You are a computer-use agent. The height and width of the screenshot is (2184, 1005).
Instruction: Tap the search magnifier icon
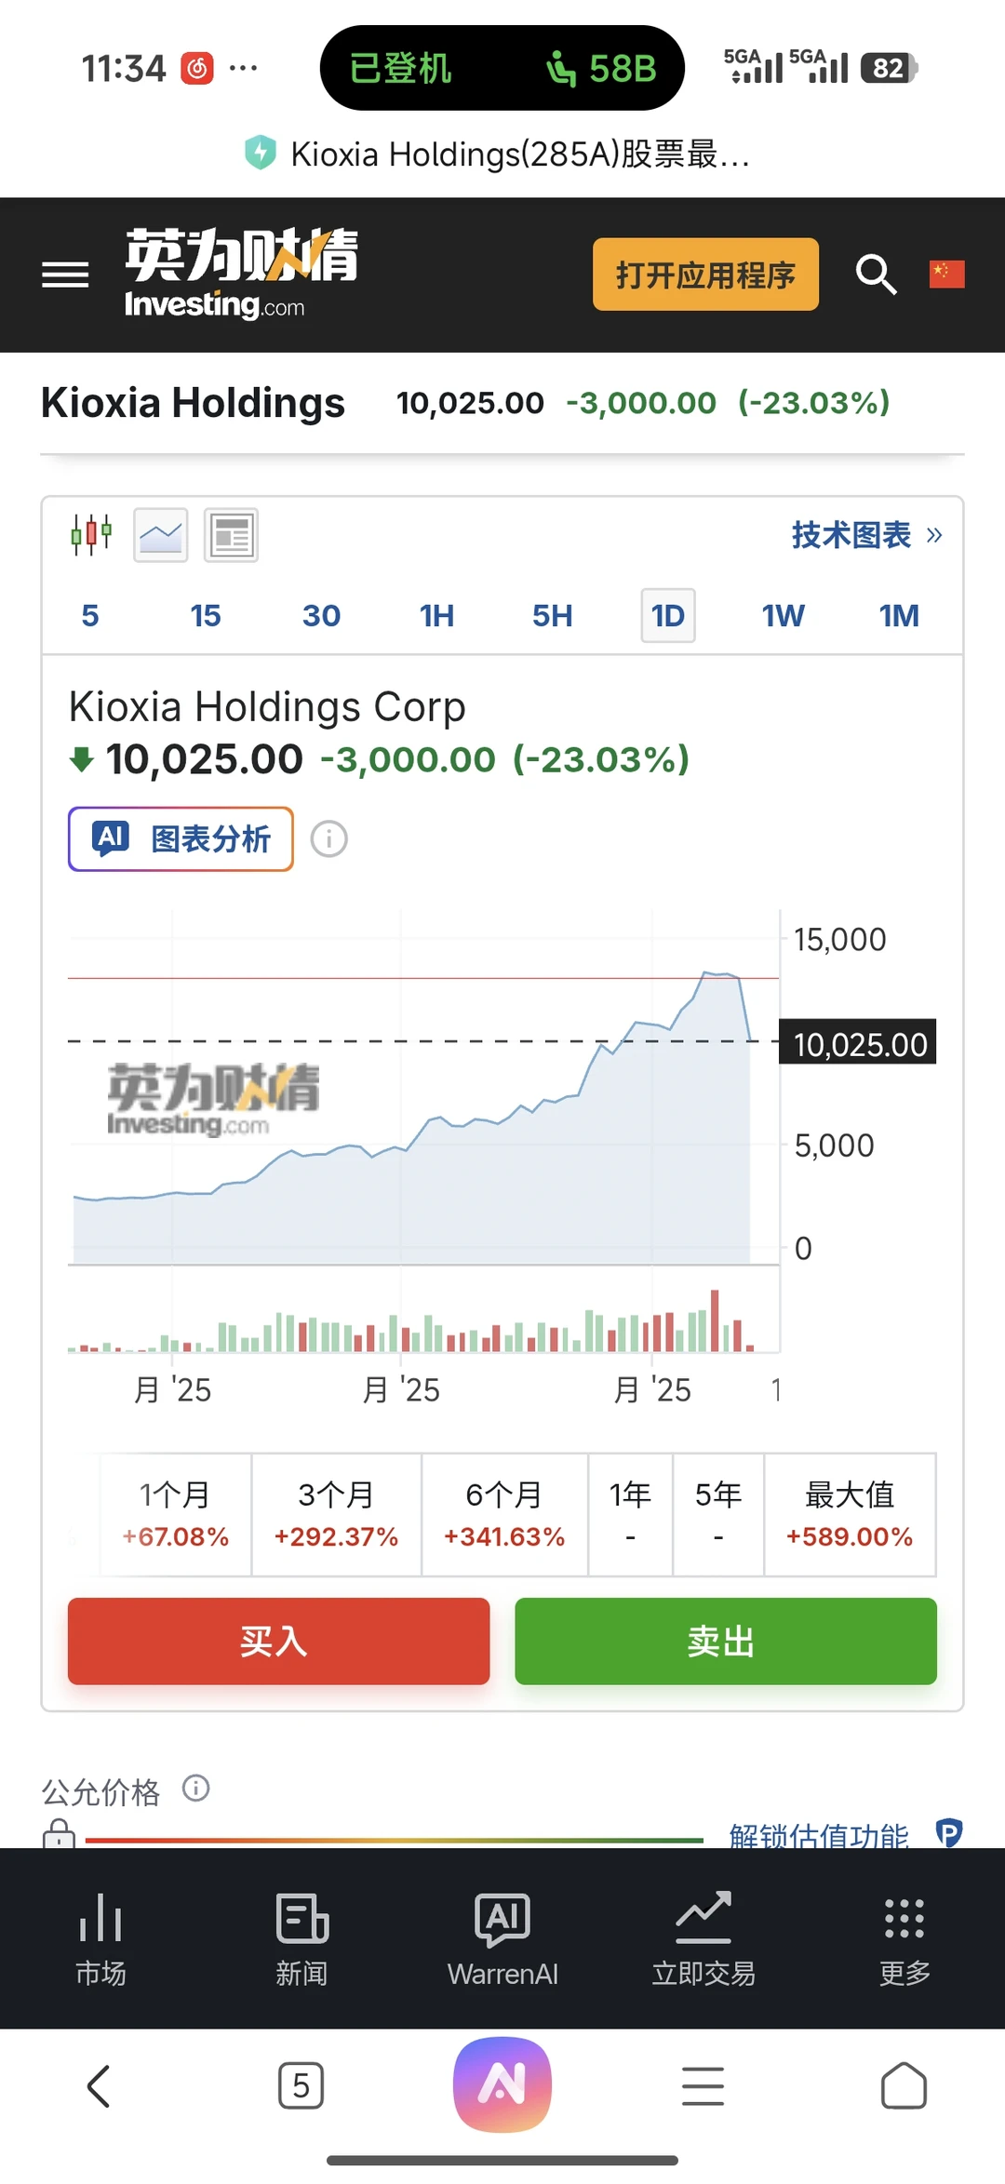point(876,275)
